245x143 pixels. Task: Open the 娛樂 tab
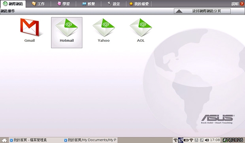tap(89, 4)
